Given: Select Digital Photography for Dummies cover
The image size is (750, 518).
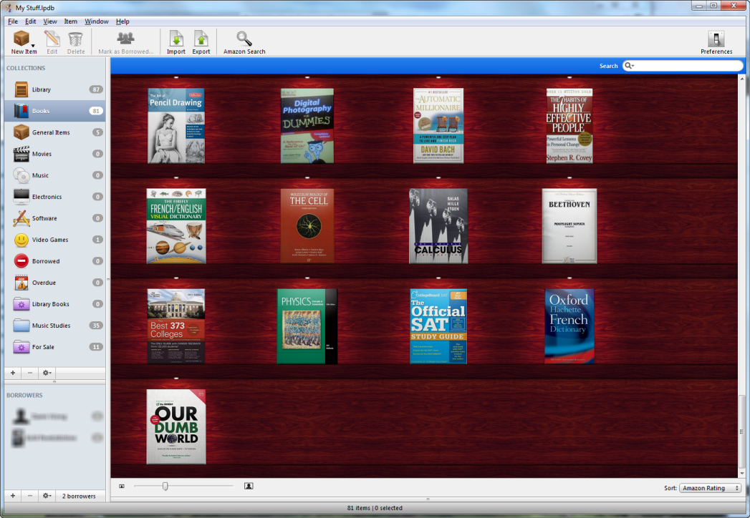Looking at the screenshot, I should click(307, 126).
